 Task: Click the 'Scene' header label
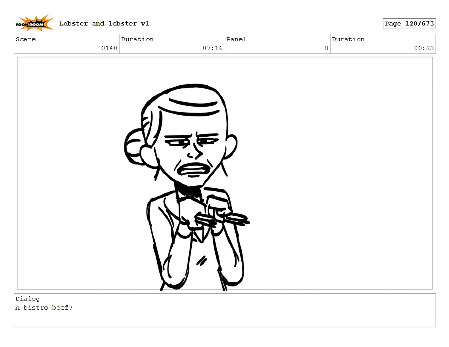(x=26, y=39)
